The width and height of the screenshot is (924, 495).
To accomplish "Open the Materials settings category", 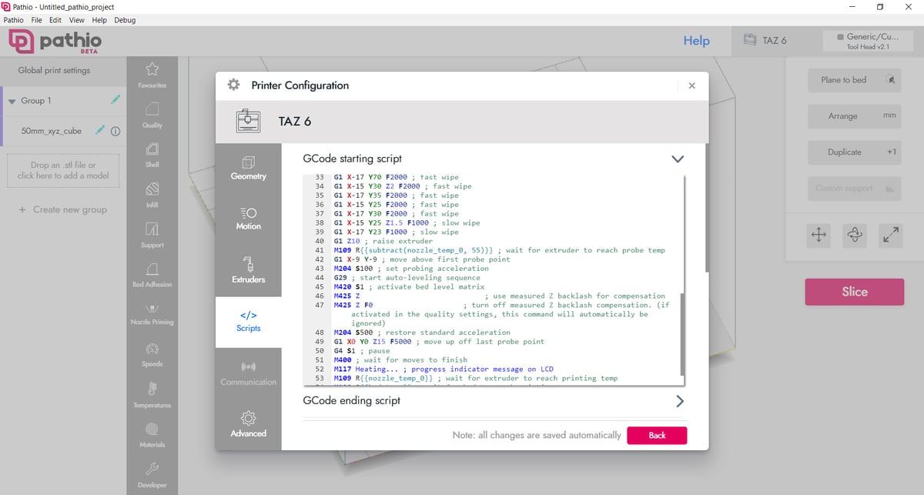I will (152, 435).
